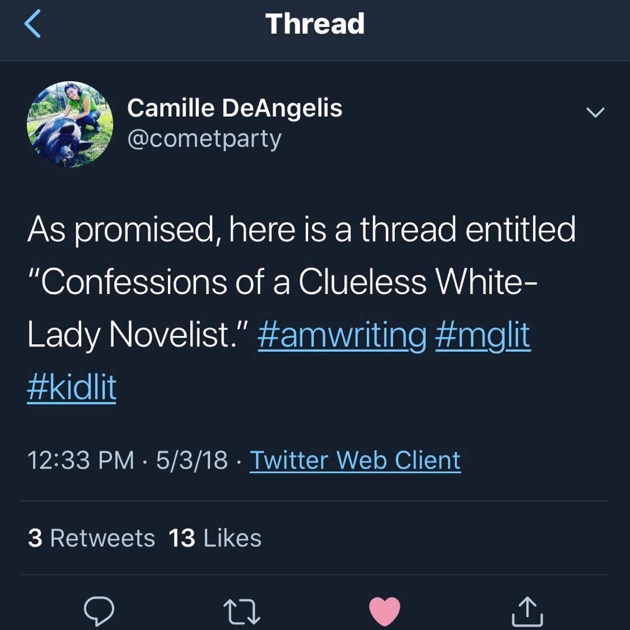Image resolution: width=630 pixels, height=630 pixels.
Task: Open the share sheet with the upload icon
Action: coord(527,611)
